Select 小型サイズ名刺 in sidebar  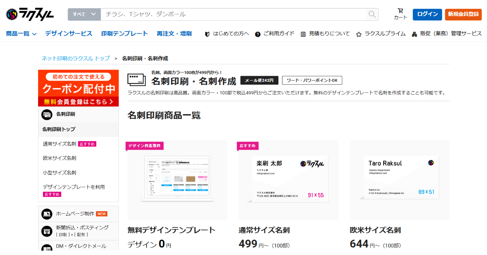click(59, 173)
